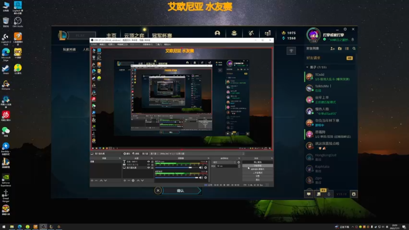Screen dimensions: 409x230
Task: Open Microsoft Edge desktop shortcut
Action: pyautogui.click(x=6, y=55)
